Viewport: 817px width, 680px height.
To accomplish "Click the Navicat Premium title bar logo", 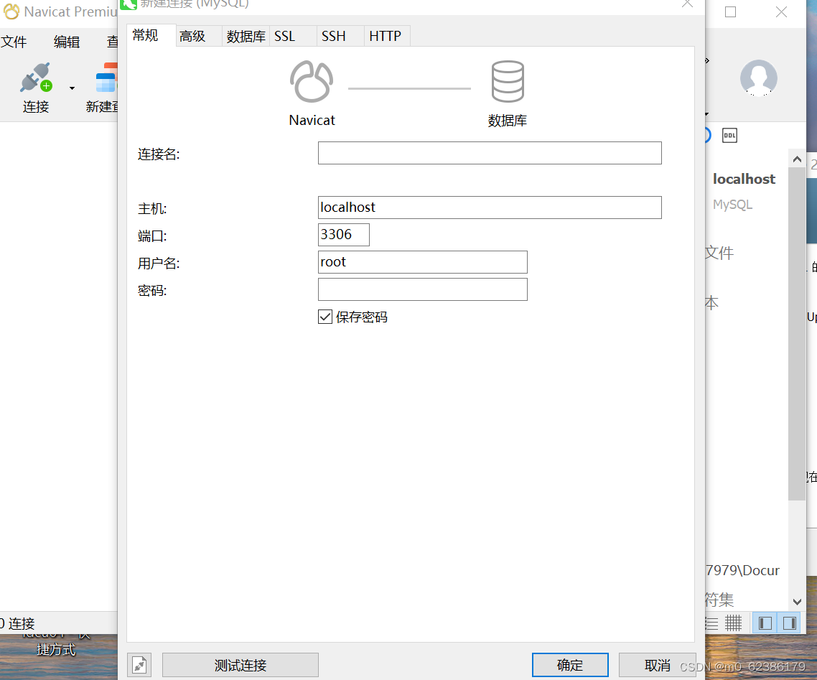I will click(11, 11).
